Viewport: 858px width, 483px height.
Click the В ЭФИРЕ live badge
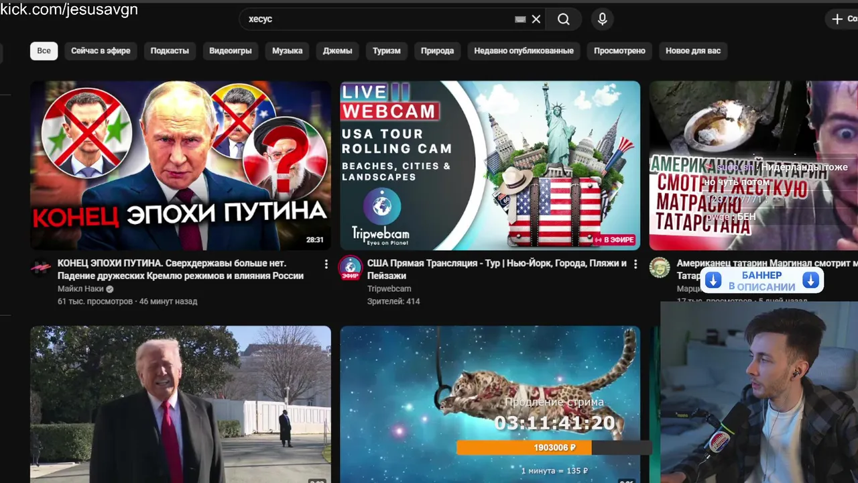pyautogui.click(x=615, y=239)
